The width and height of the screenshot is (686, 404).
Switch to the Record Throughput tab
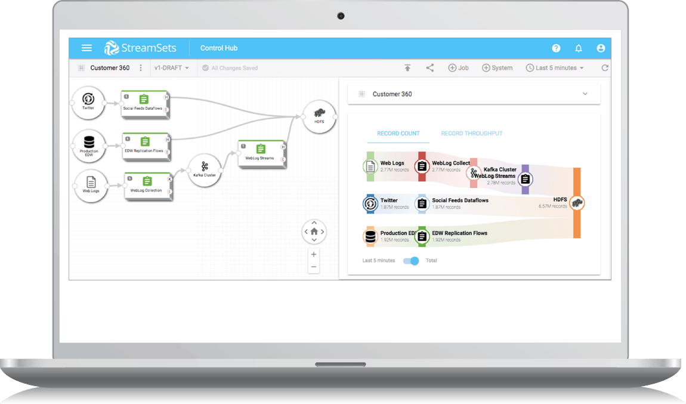[x=472, y=134]
